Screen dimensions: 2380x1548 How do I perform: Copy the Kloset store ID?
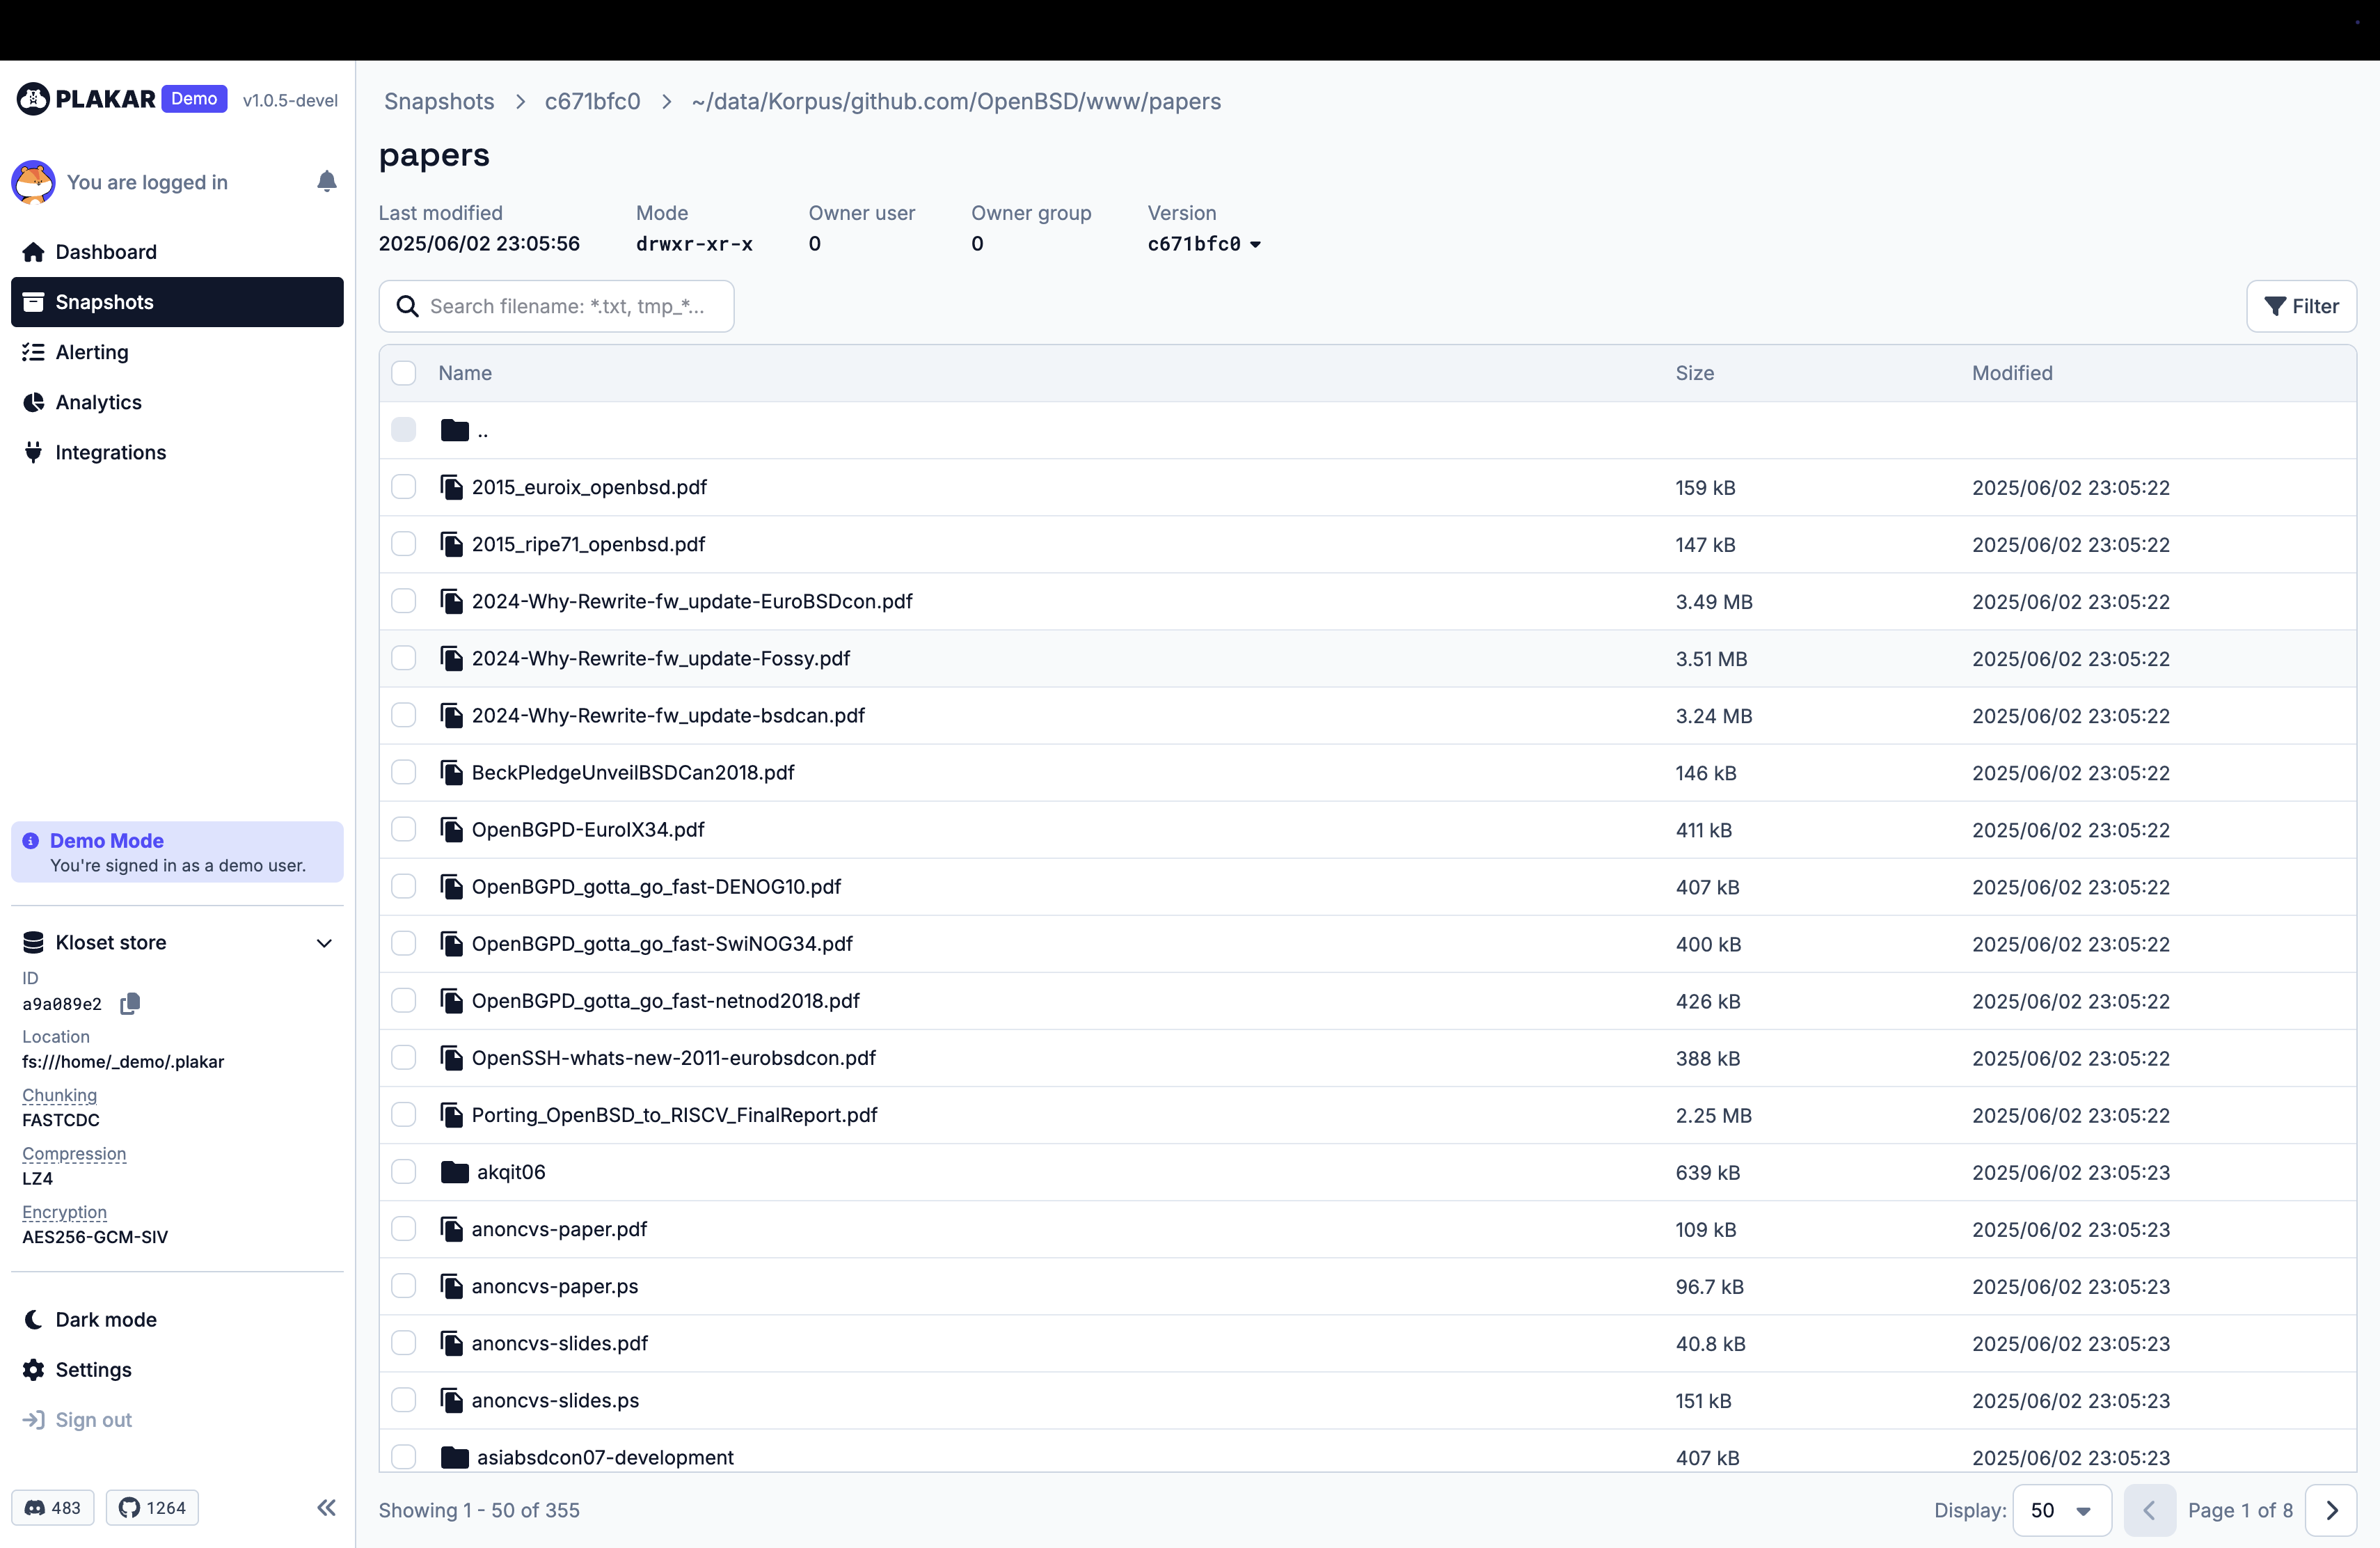click(x=130, y=1003)
